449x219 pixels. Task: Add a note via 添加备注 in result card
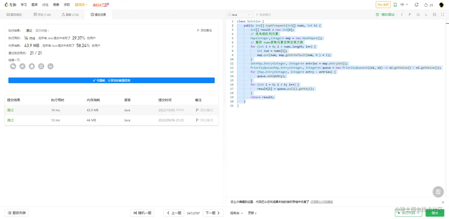pos(205,30)
